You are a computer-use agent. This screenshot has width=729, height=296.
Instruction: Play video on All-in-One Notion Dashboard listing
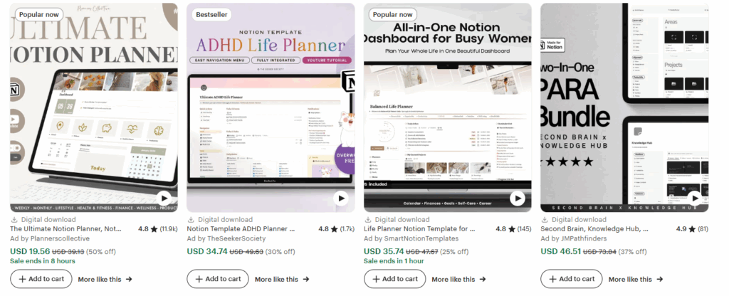point(518,199)
